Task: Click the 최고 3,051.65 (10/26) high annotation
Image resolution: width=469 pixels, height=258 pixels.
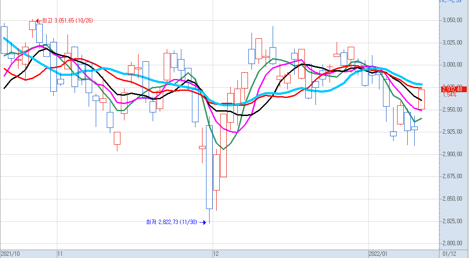Action: click(68, 21)
